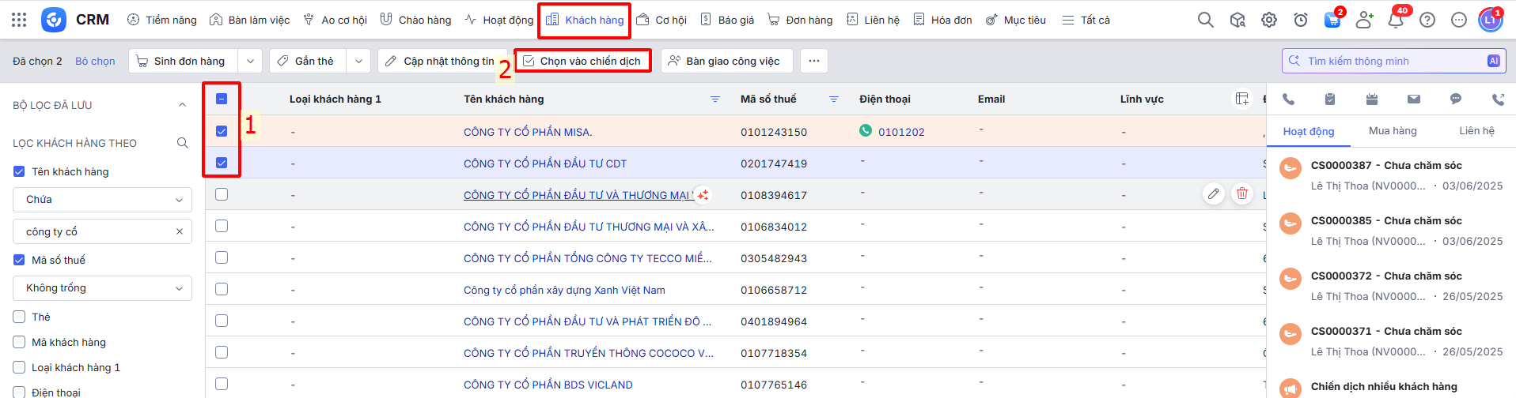Clear the công ty cổ filter text
Viewport: 1516px width, 398px height.
pyautogui.click(x=180, y=231)
